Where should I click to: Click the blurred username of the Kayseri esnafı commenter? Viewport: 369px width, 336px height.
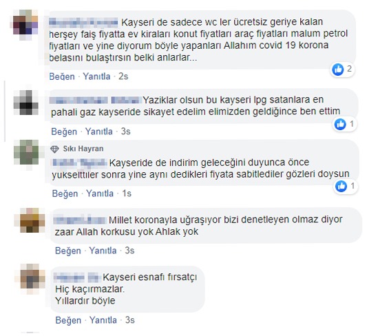pyautogui.click(x=77, y=277)
